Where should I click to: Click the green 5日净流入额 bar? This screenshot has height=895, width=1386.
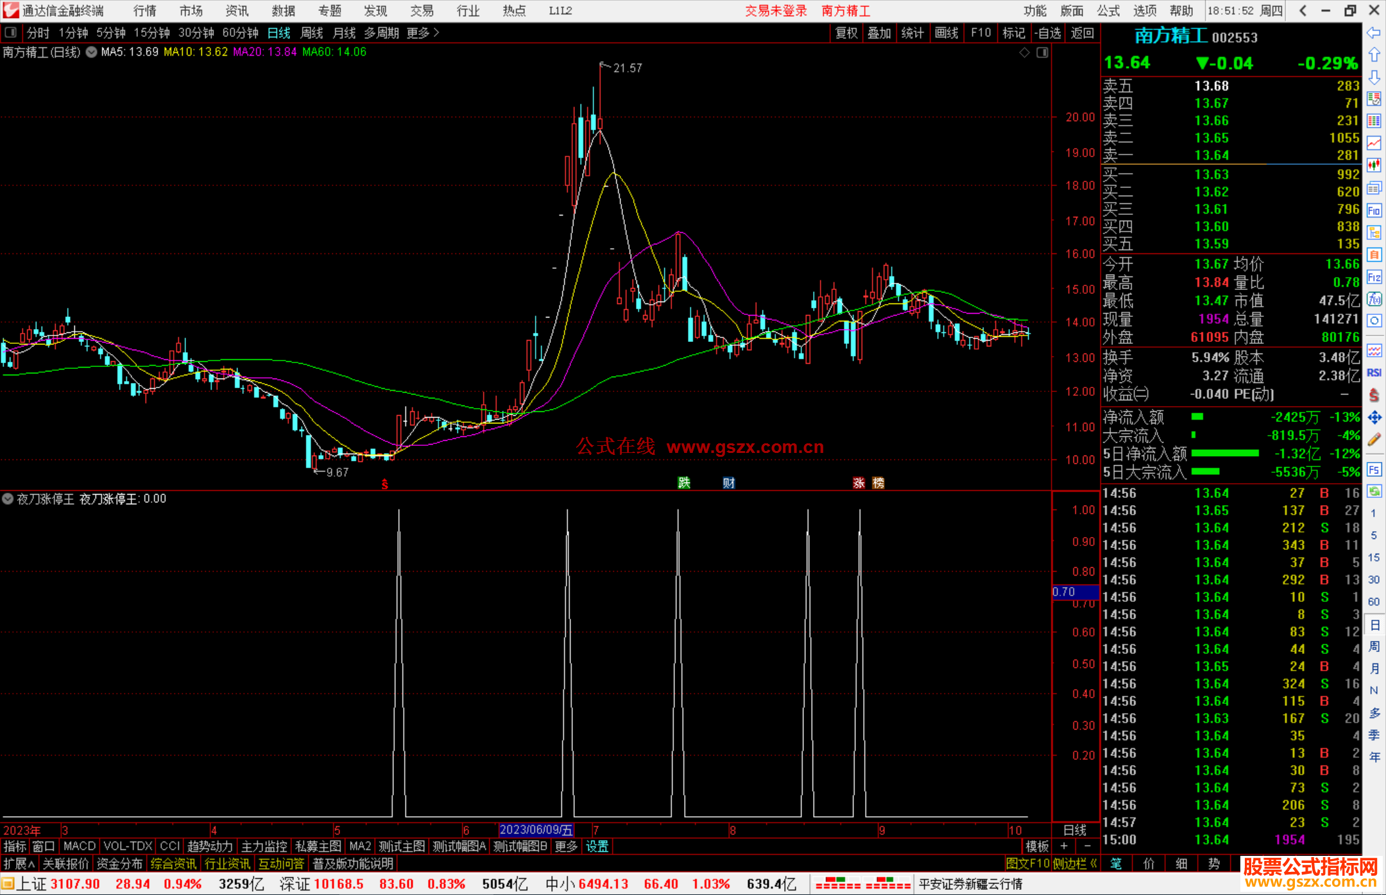[x=1224, y=454]
